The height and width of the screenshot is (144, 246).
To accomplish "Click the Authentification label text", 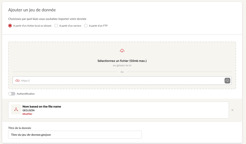I will [25, 94].
